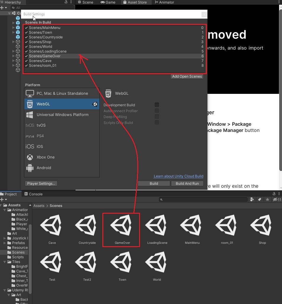This screenshot has width=282, height=304.
Task: Uncheck the Scenes/LoadingScene checkbox
Action: pos(26,51)
